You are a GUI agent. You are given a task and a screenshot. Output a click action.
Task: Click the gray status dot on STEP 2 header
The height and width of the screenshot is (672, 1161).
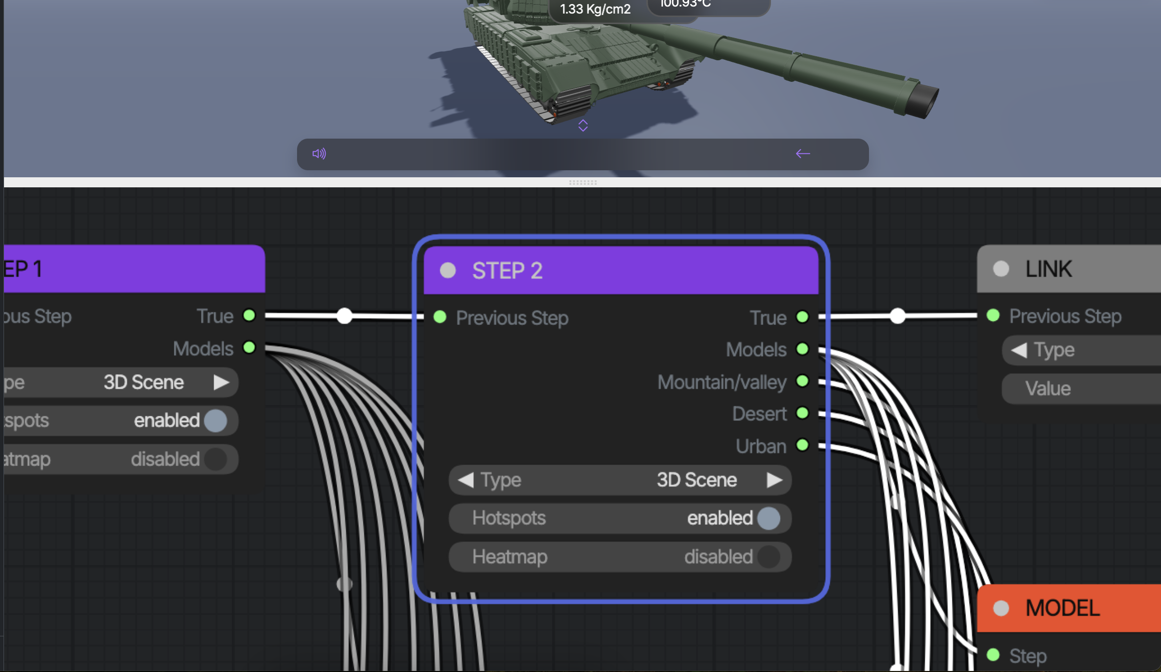pyautogui.click(x=448, y=271)
